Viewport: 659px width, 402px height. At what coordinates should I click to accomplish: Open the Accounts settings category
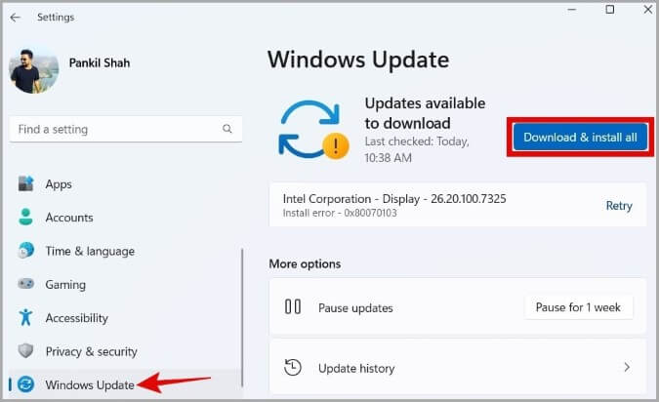tap(69, 218)
